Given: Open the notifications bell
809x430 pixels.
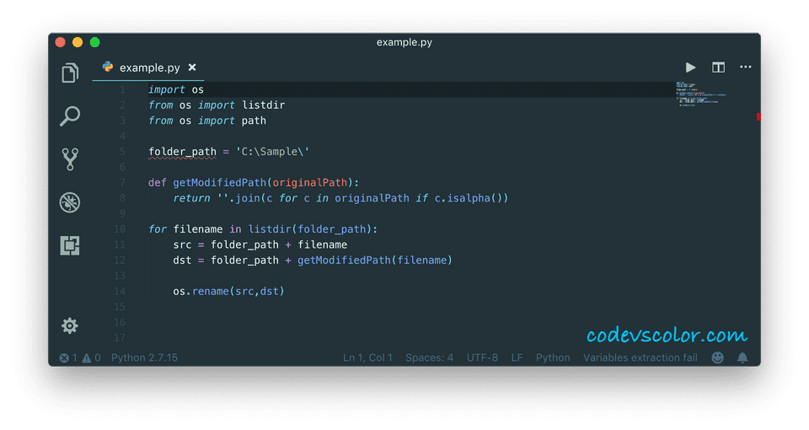Looking at the screenshot, I should tap(742, 357).
